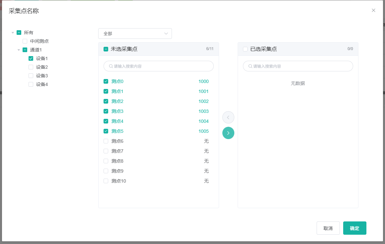Click the left arrow transfer button

click(x=228, y=117)
